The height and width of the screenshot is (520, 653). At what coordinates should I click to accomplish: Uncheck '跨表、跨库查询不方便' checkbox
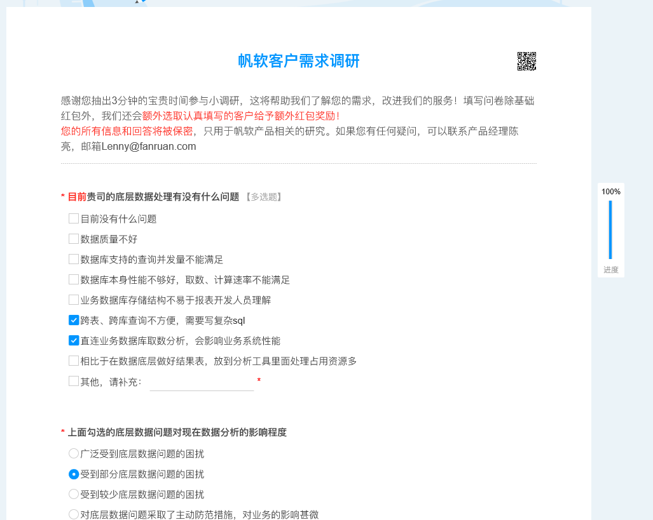(74, 320)
